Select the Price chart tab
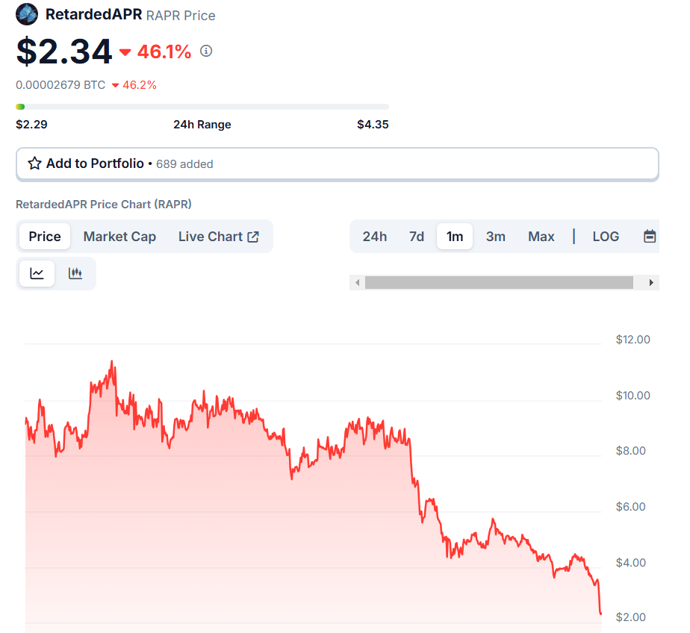 click(45, 237)
